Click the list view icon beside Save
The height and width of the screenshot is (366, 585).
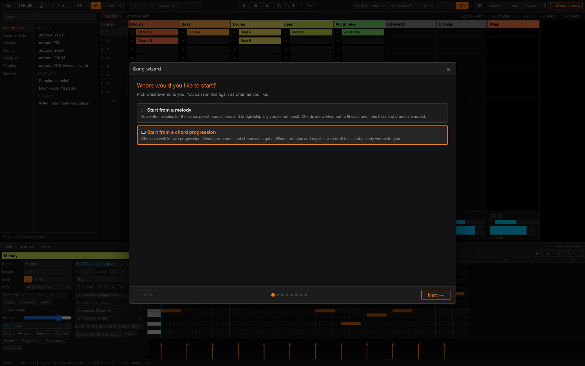[480, 6]
